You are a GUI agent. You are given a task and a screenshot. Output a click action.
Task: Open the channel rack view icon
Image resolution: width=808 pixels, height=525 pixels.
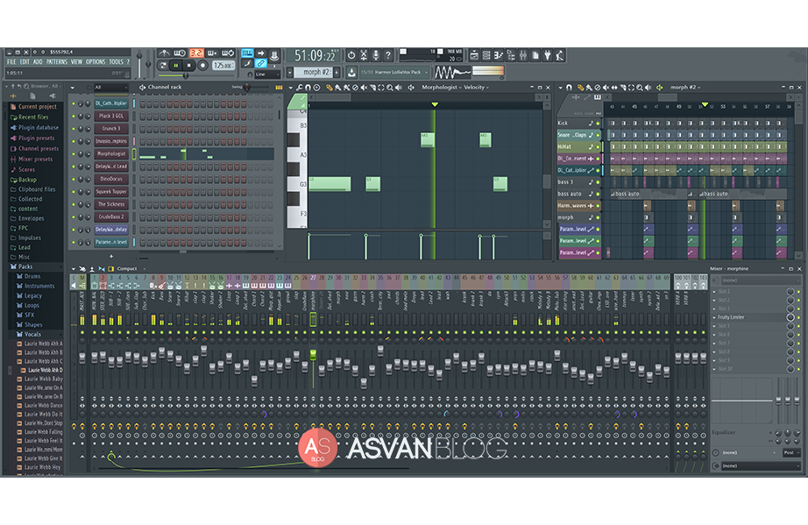[x=486, y=55]
